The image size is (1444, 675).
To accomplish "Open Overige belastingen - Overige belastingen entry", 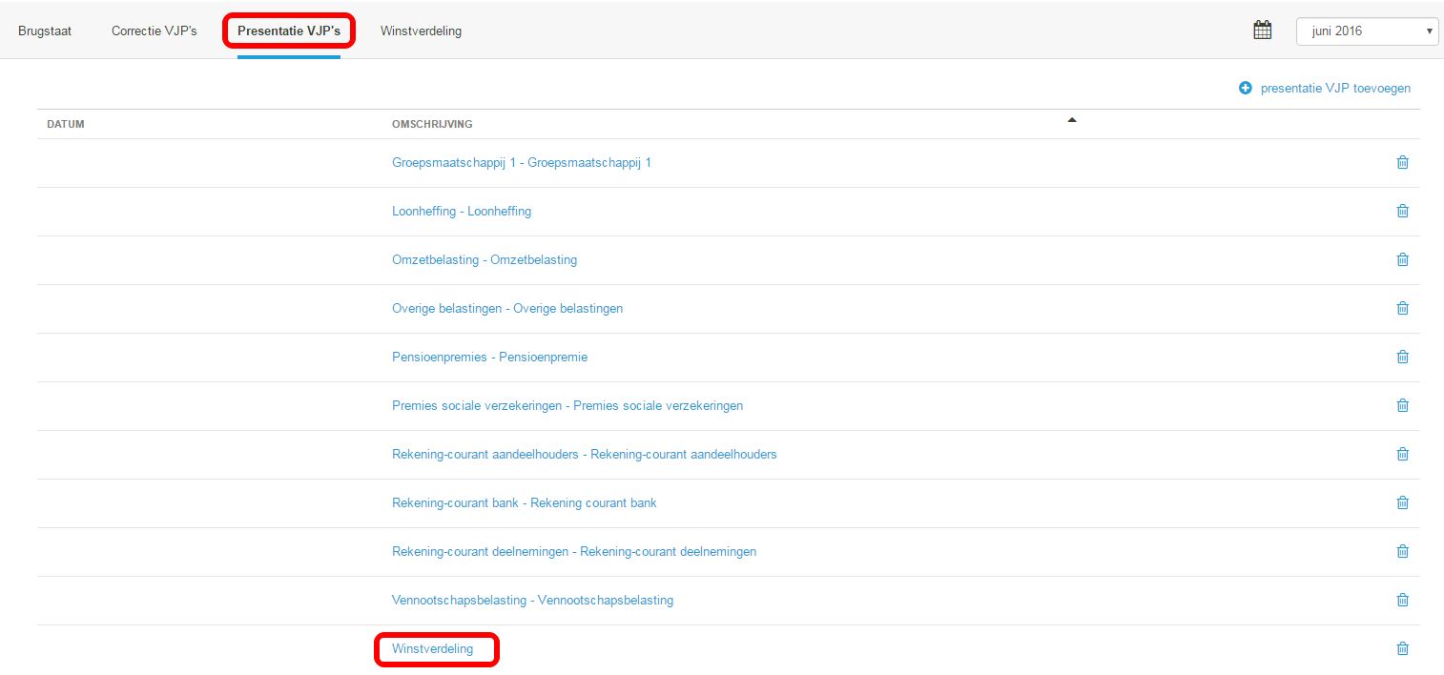I will pyautogui.click(x=507, y=308).
